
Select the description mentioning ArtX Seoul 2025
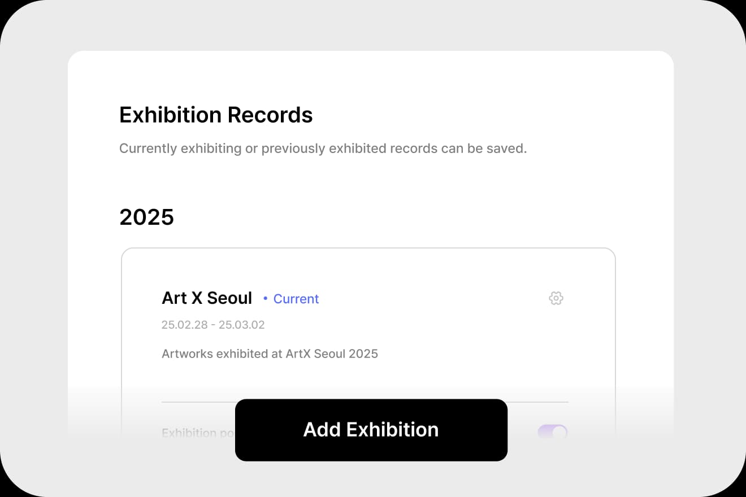pyautogui.click(x=270, y=354)
